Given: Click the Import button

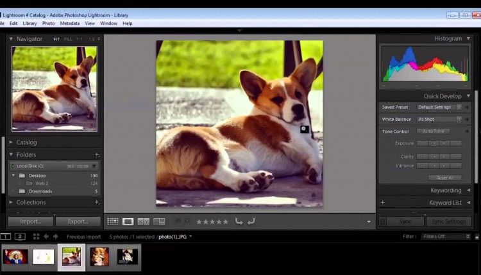Looking at the screenshot, I should (x=31, y=221).
